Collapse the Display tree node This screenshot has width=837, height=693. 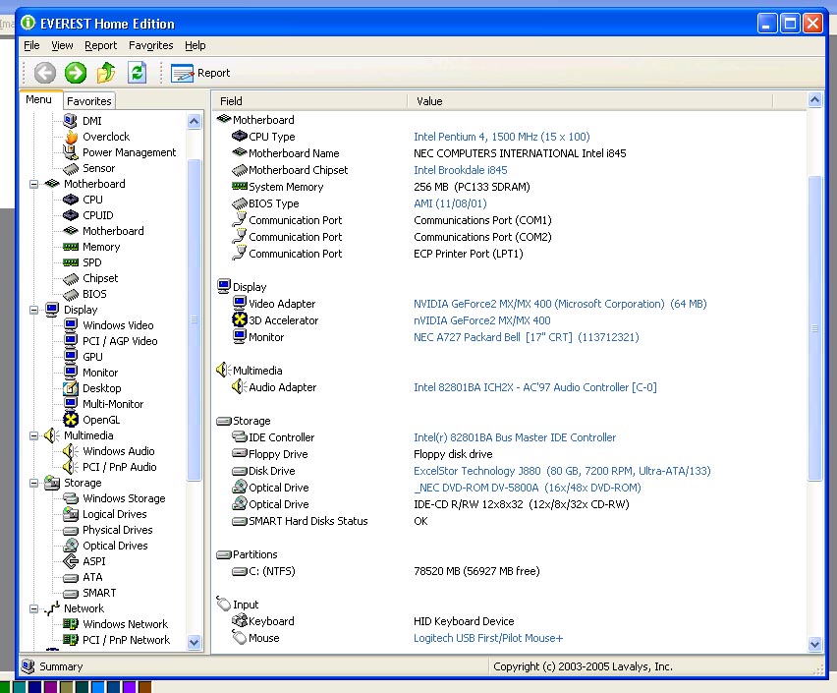(x=33, y=310)
